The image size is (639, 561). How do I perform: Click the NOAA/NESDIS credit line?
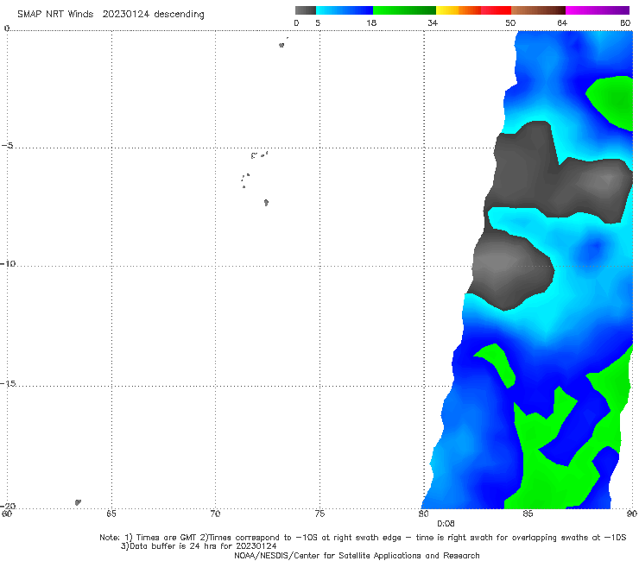tap(357, 556)
